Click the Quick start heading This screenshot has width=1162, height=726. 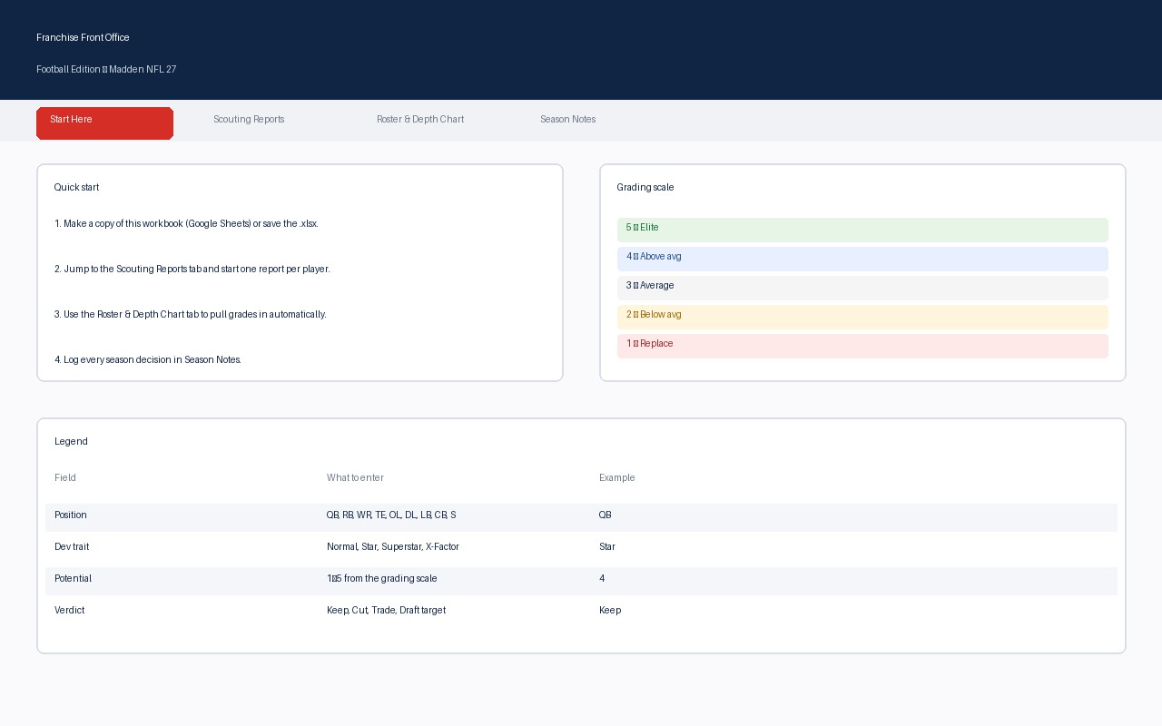coord(76,187)
